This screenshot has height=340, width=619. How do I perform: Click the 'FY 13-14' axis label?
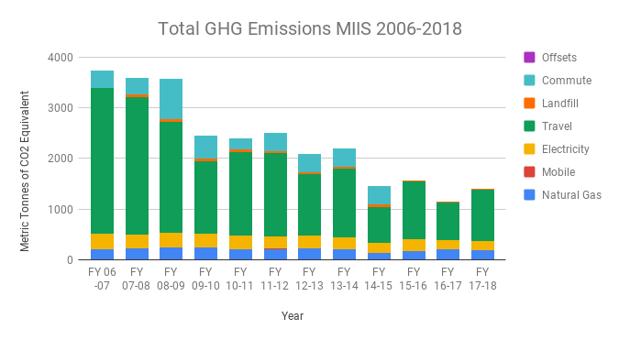pyautogui.click(x=344, y=279)
